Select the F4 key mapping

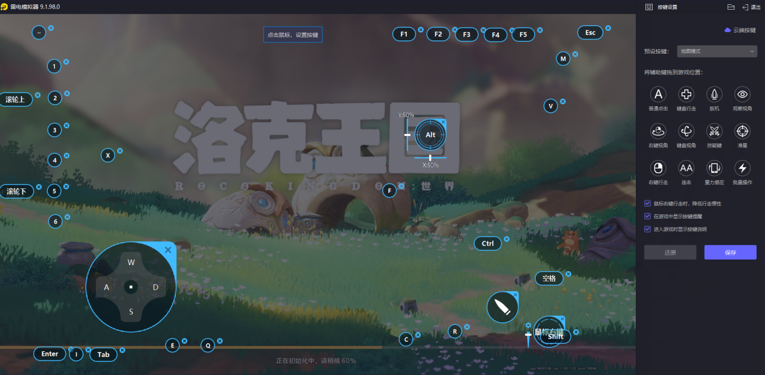pos(495,35)
